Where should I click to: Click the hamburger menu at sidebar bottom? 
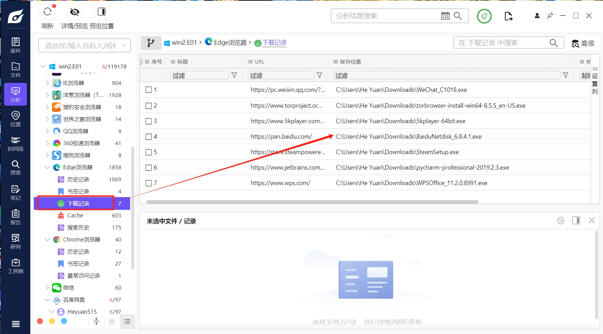[x=15, y=324]
